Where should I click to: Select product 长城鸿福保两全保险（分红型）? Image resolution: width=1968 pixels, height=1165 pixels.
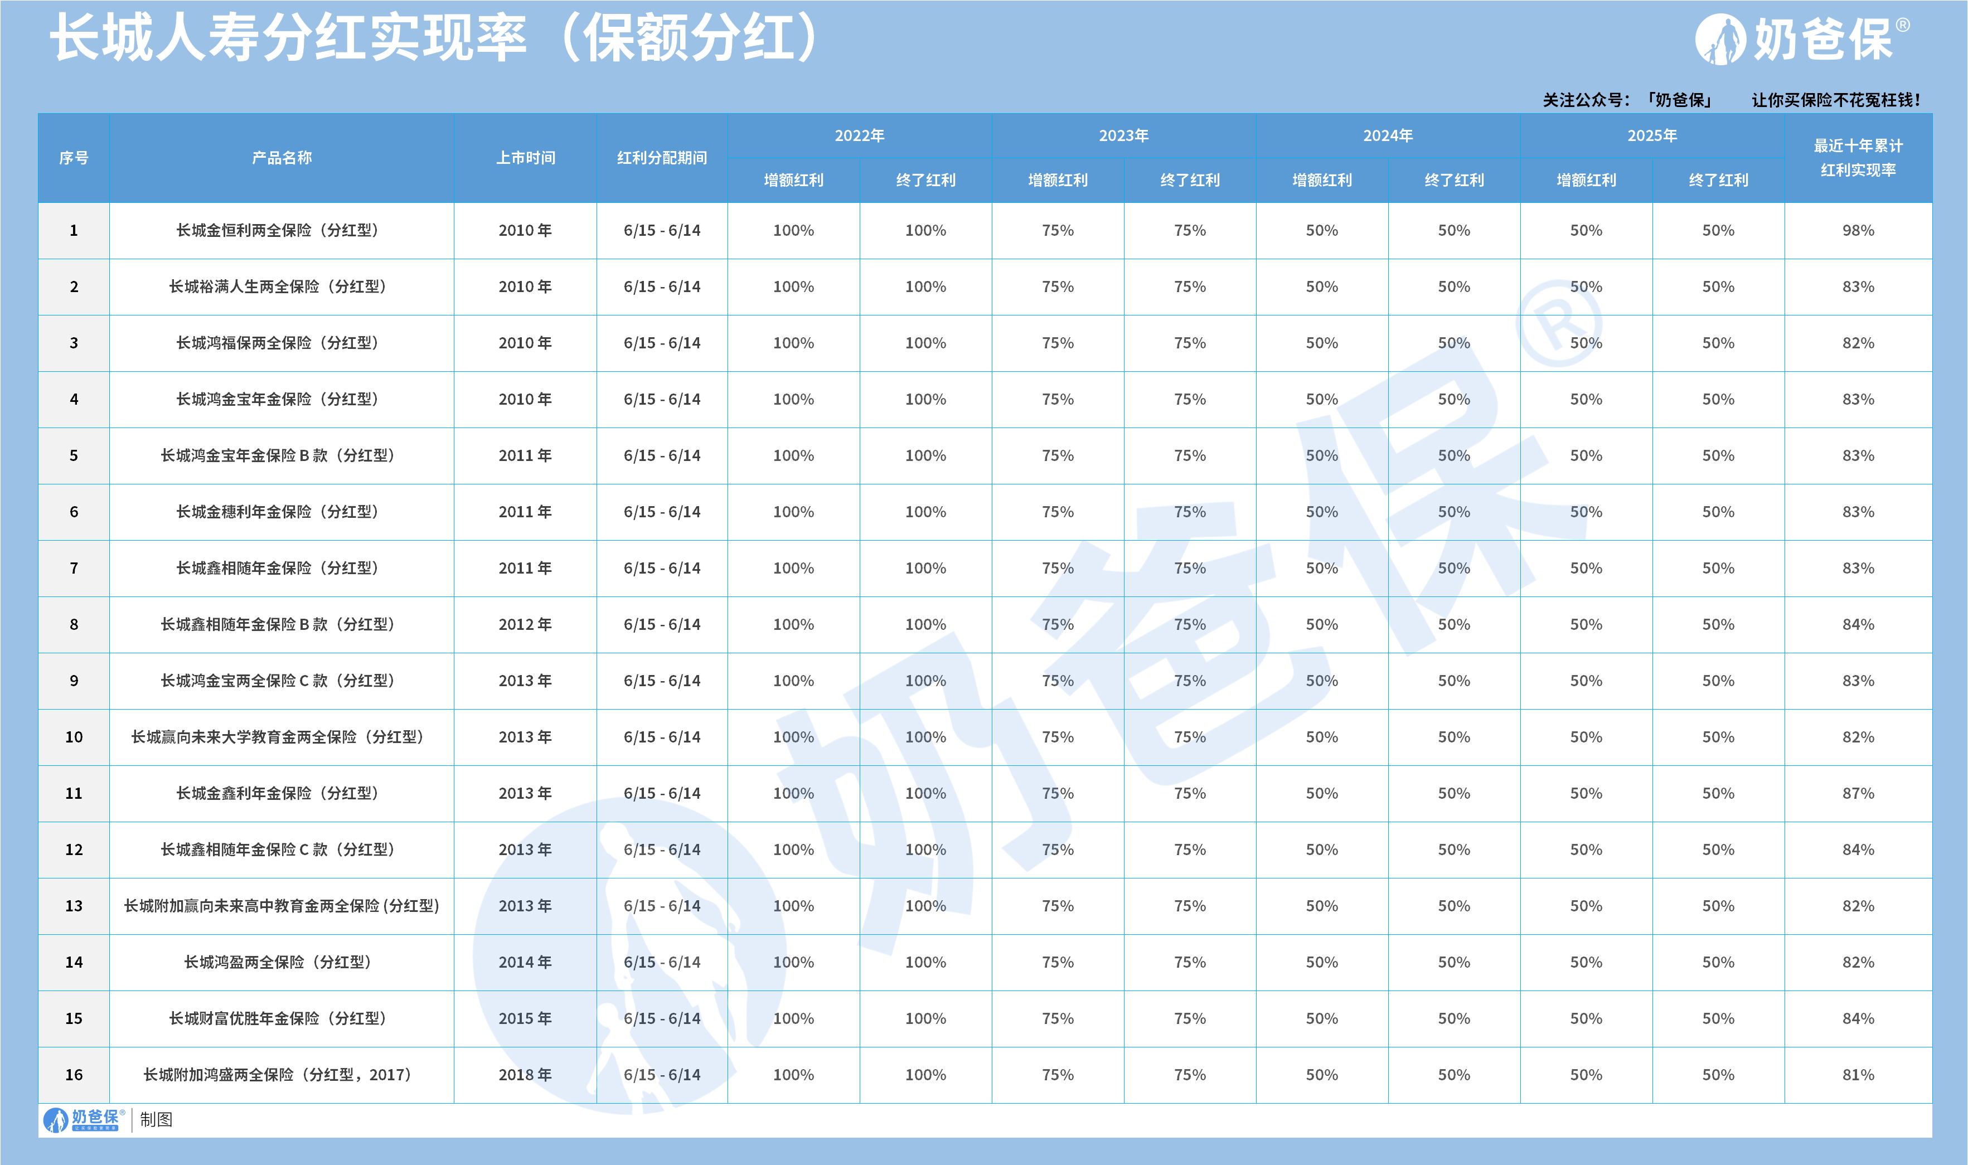281,343
